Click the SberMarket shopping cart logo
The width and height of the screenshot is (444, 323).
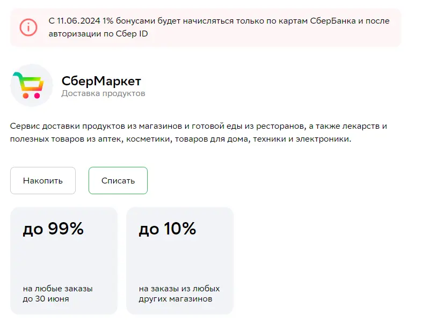[32, 85]
